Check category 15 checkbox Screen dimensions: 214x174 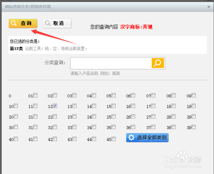[x=113, y=106]
